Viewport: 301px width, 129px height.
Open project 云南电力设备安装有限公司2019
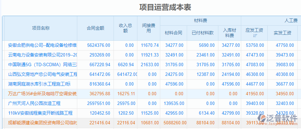[43, 55]
